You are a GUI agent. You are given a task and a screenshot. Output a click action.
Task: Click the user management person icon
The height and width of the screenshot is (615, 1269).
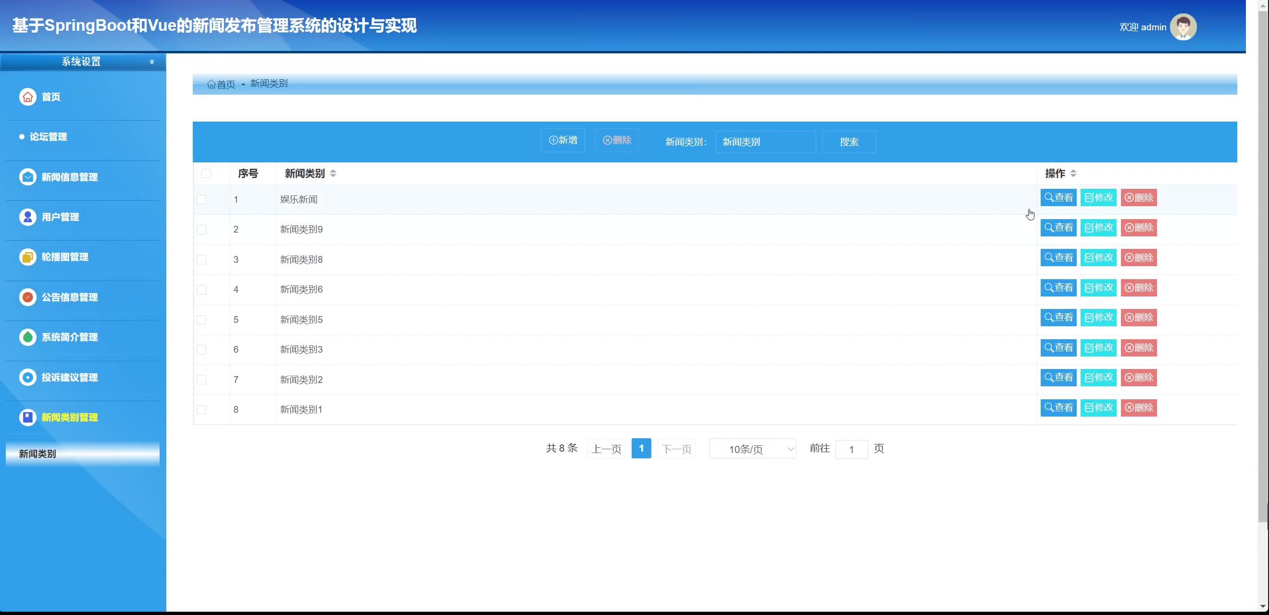[x=27, y=217]
